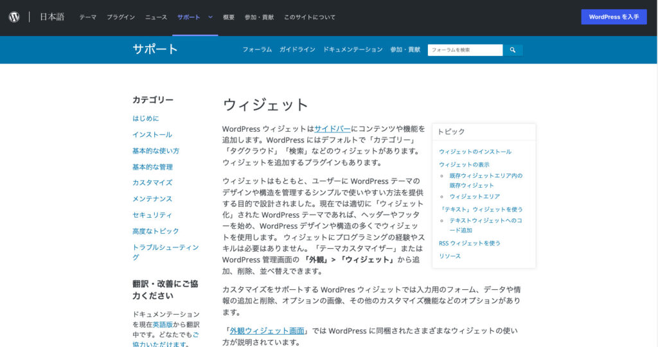Open the テーマ menu item
This screenshot has width=658, height=347.
click(87, 17)
